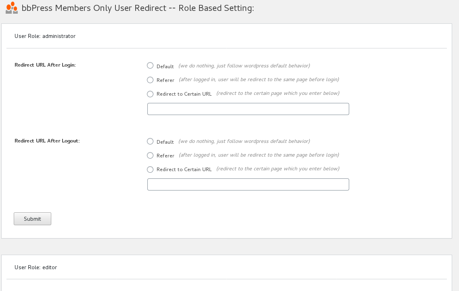Click the Redirect URL After Logout label

click(x=46, y=140)
